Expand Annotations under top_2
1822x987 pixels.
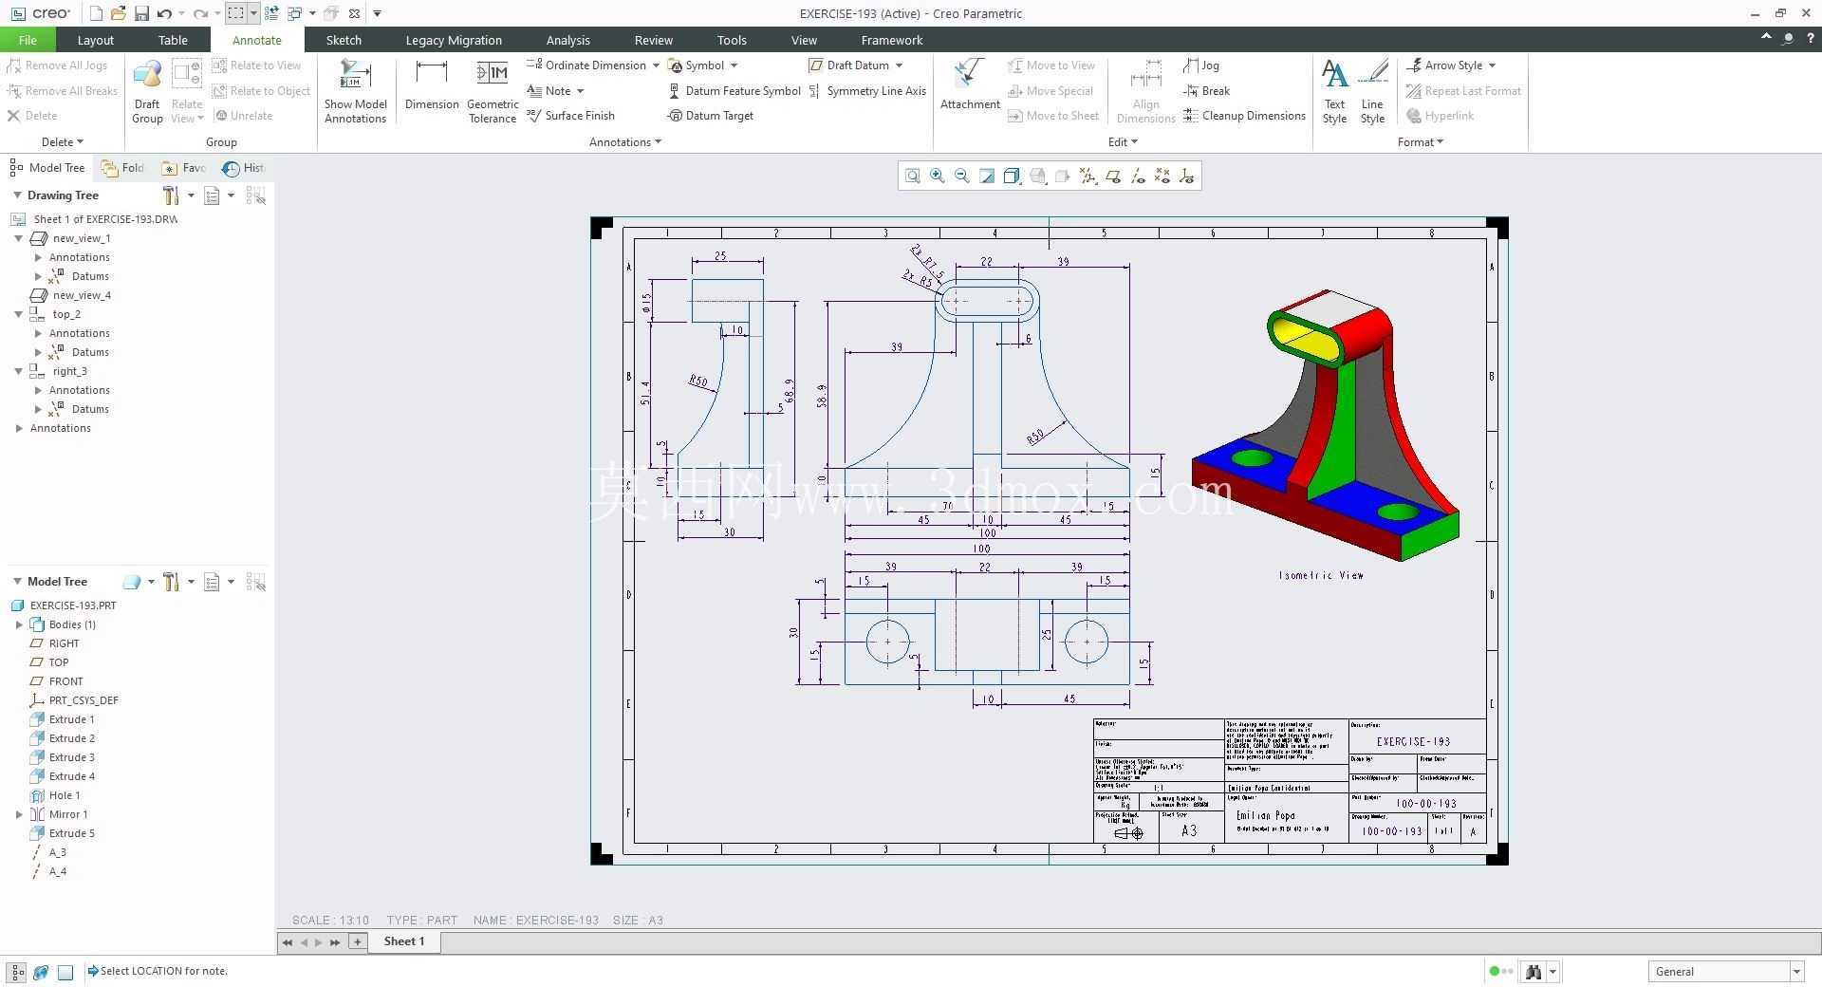pos(38,333)
